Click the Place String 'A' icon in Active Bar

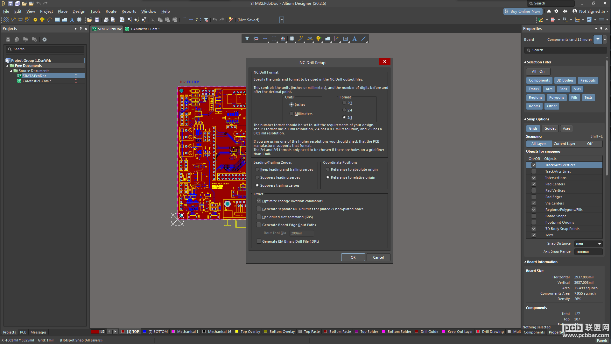(x=355, y=39)
